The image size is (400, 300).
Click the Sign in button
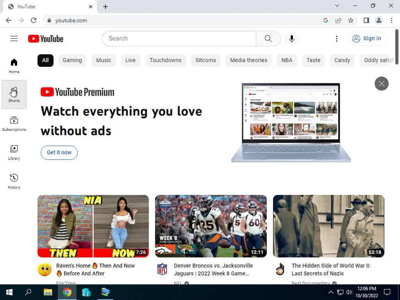(x=367, y=39)
